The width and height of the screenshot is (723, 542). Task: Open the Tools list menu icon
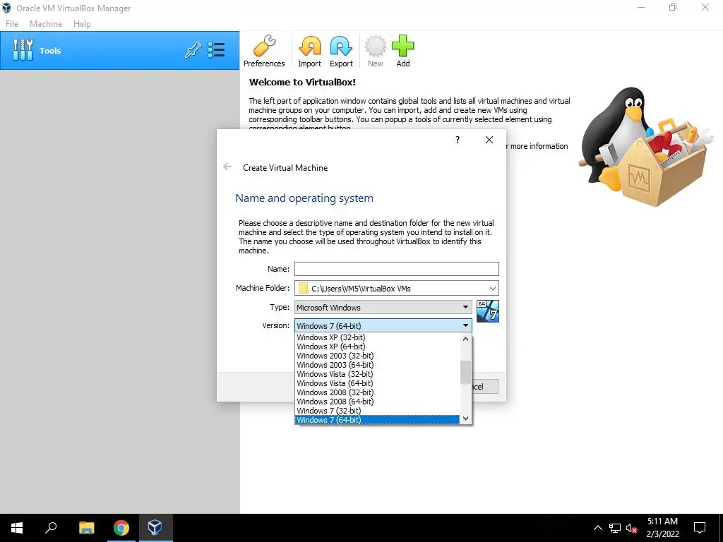coord(216,50)
